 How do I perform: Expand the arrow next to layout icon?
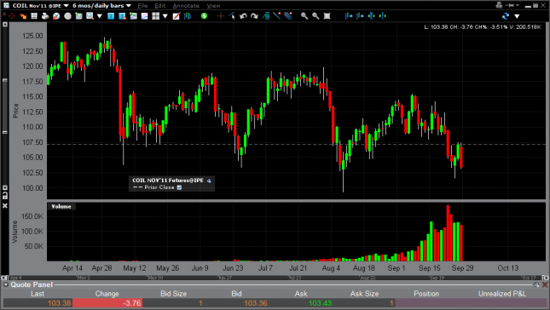(x=165, y=16)
